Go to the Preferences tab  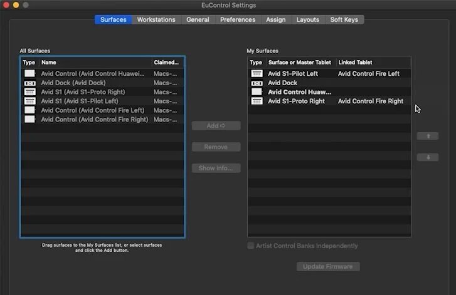[238, 20]
